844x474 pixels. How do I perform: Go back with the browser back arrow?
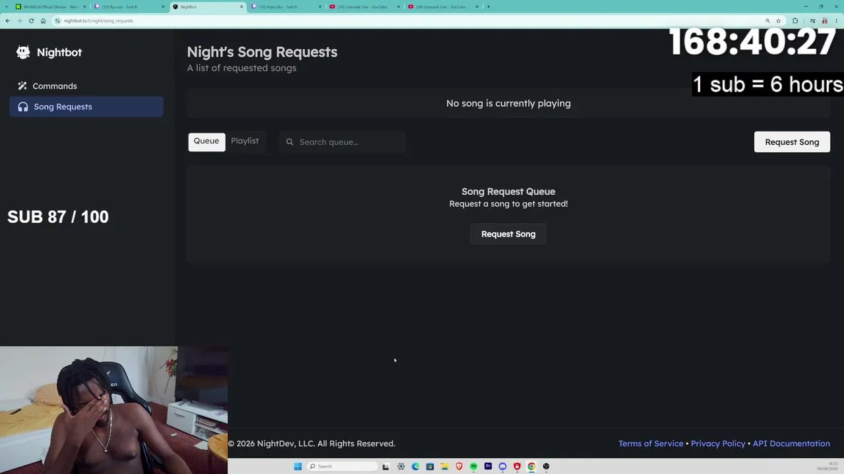tap(7, 20)
